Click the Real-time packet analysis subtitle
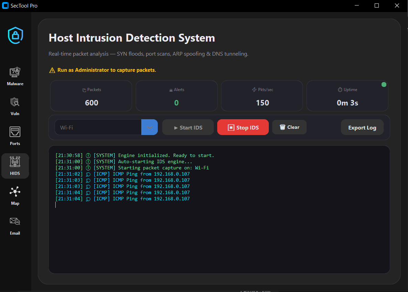 (x=148, y=54)
